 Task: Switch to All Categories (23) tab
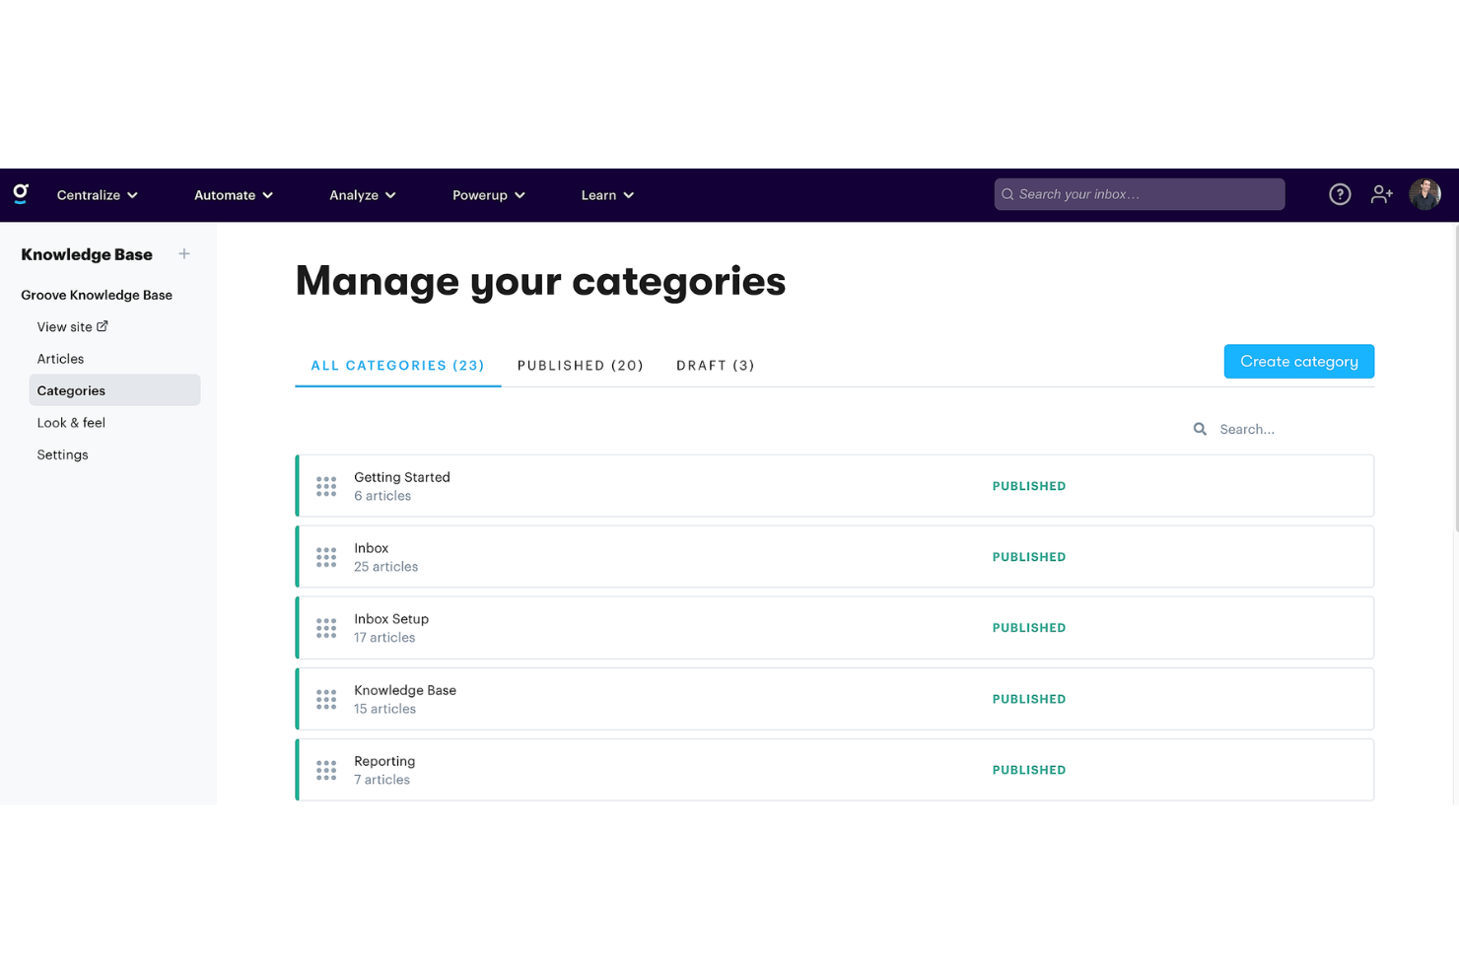[x=397, y=365]
